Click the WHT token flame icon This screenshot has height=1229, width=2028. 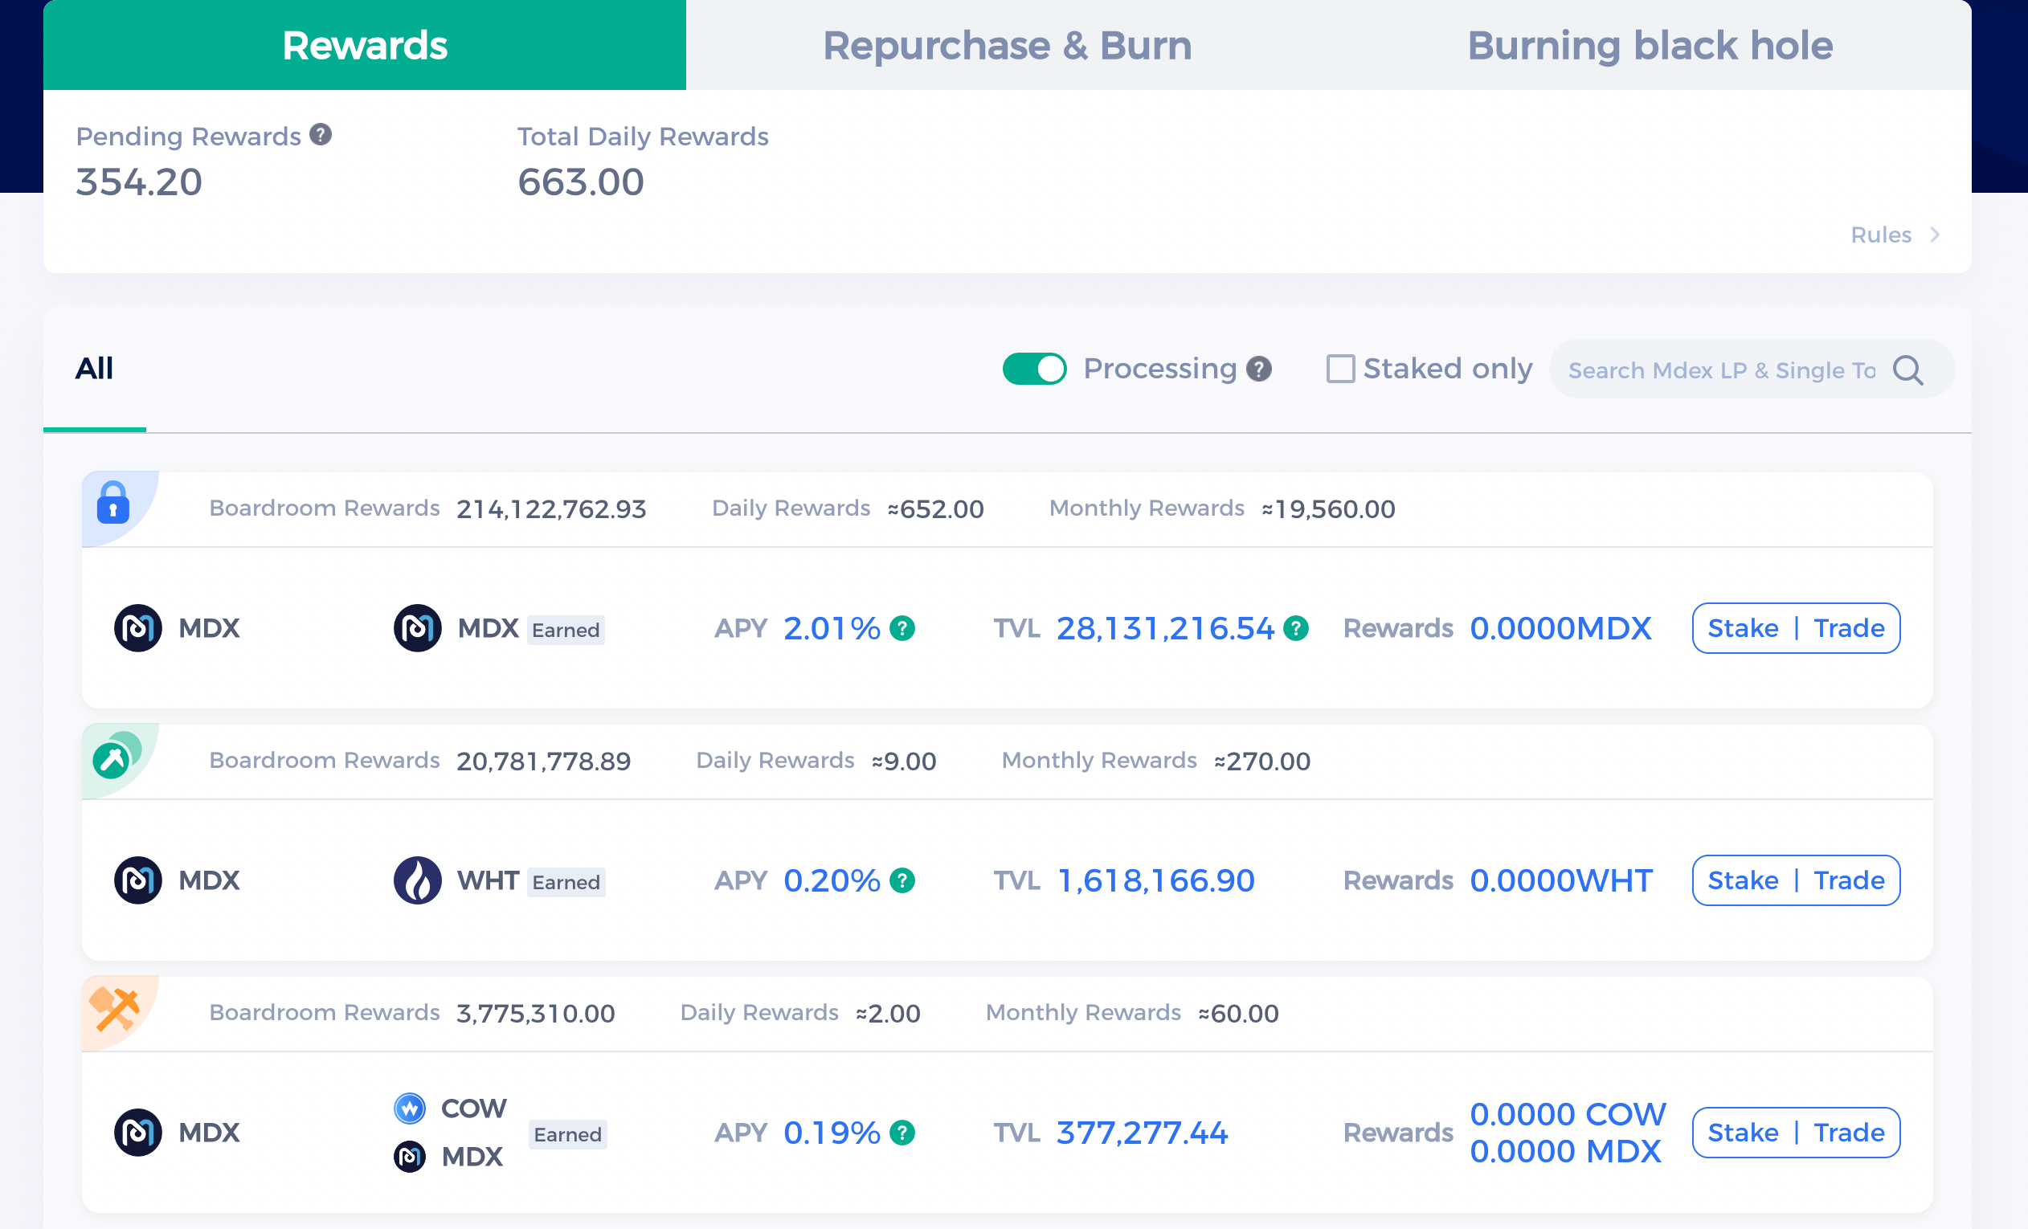pyautogui.click(x=417, y=880)
